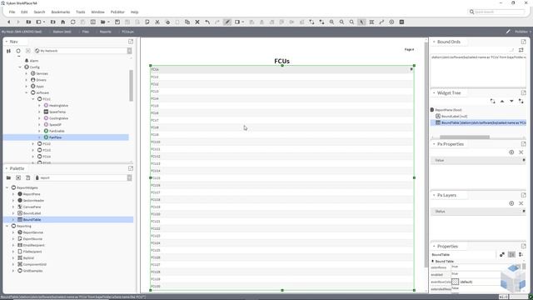Open the Edit menu

coord(24,12)
